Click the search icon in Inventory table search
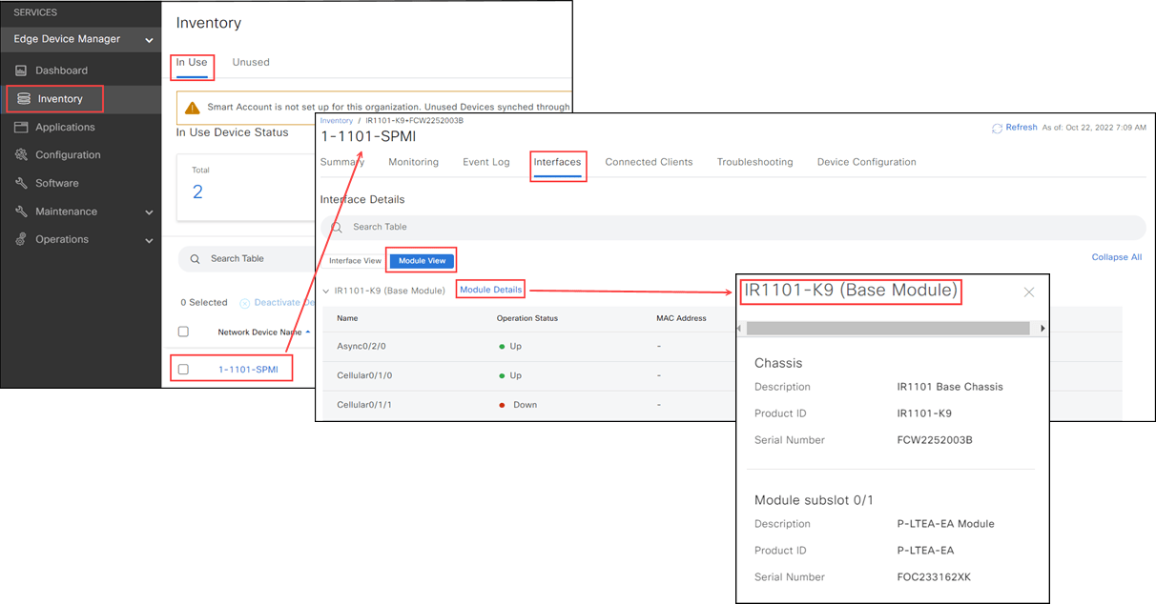This screenshot has width=1156, height=604. pyautogui.click(x=195, y=259)
